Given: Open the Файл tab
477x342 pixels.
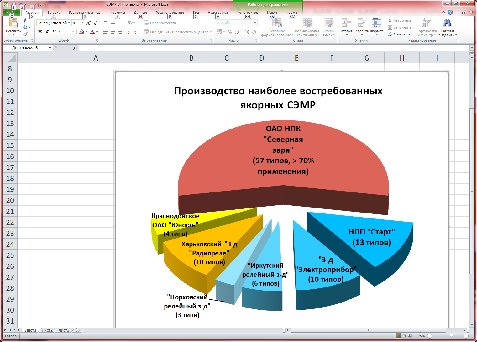Looking at the screenshot, I should coord(11,13).
